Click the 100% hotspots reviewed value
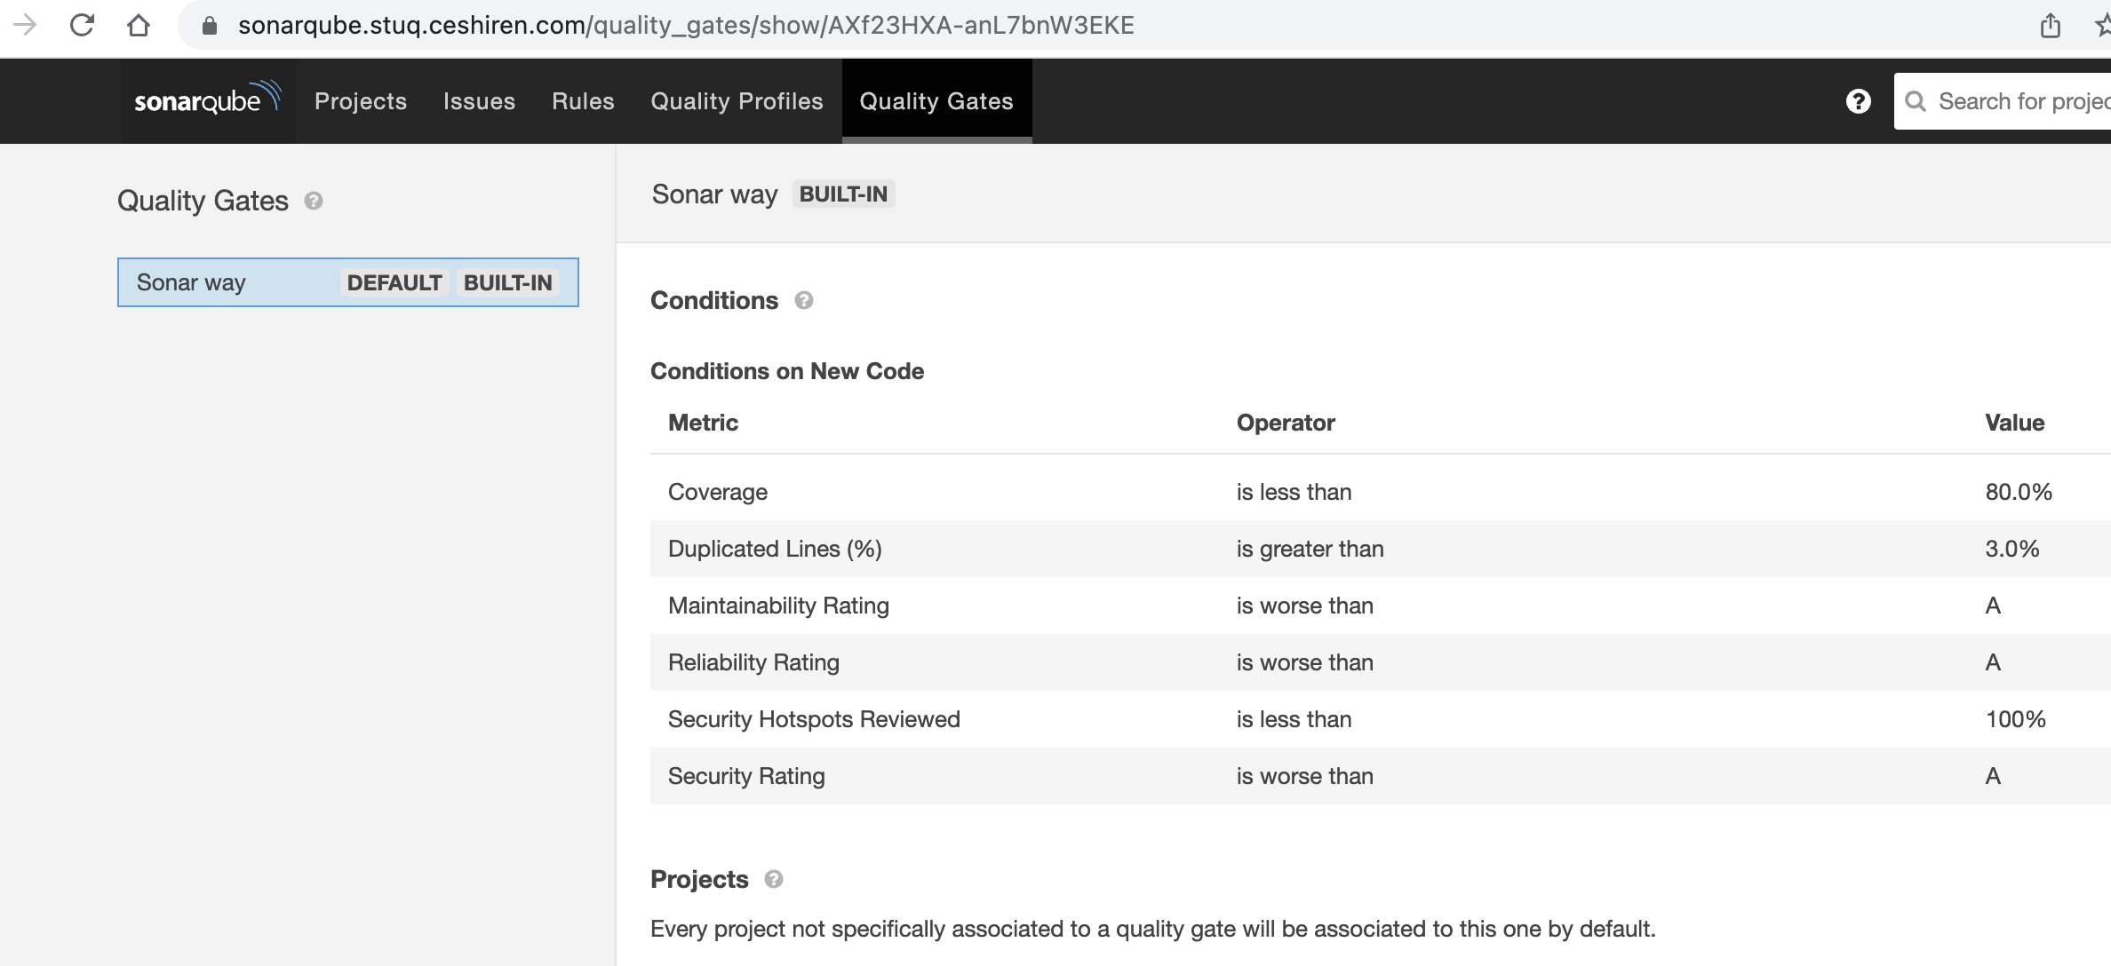The height and width of the screenshot is (966, 2111). coord(2015,719)
